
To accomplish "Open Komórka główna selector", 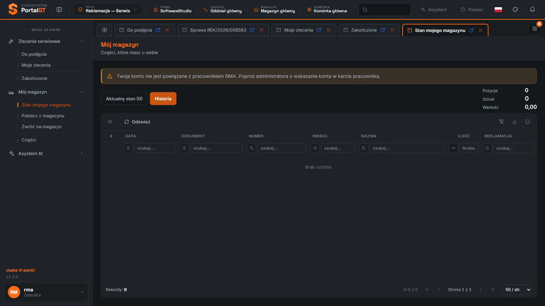I will pos(327,10).
